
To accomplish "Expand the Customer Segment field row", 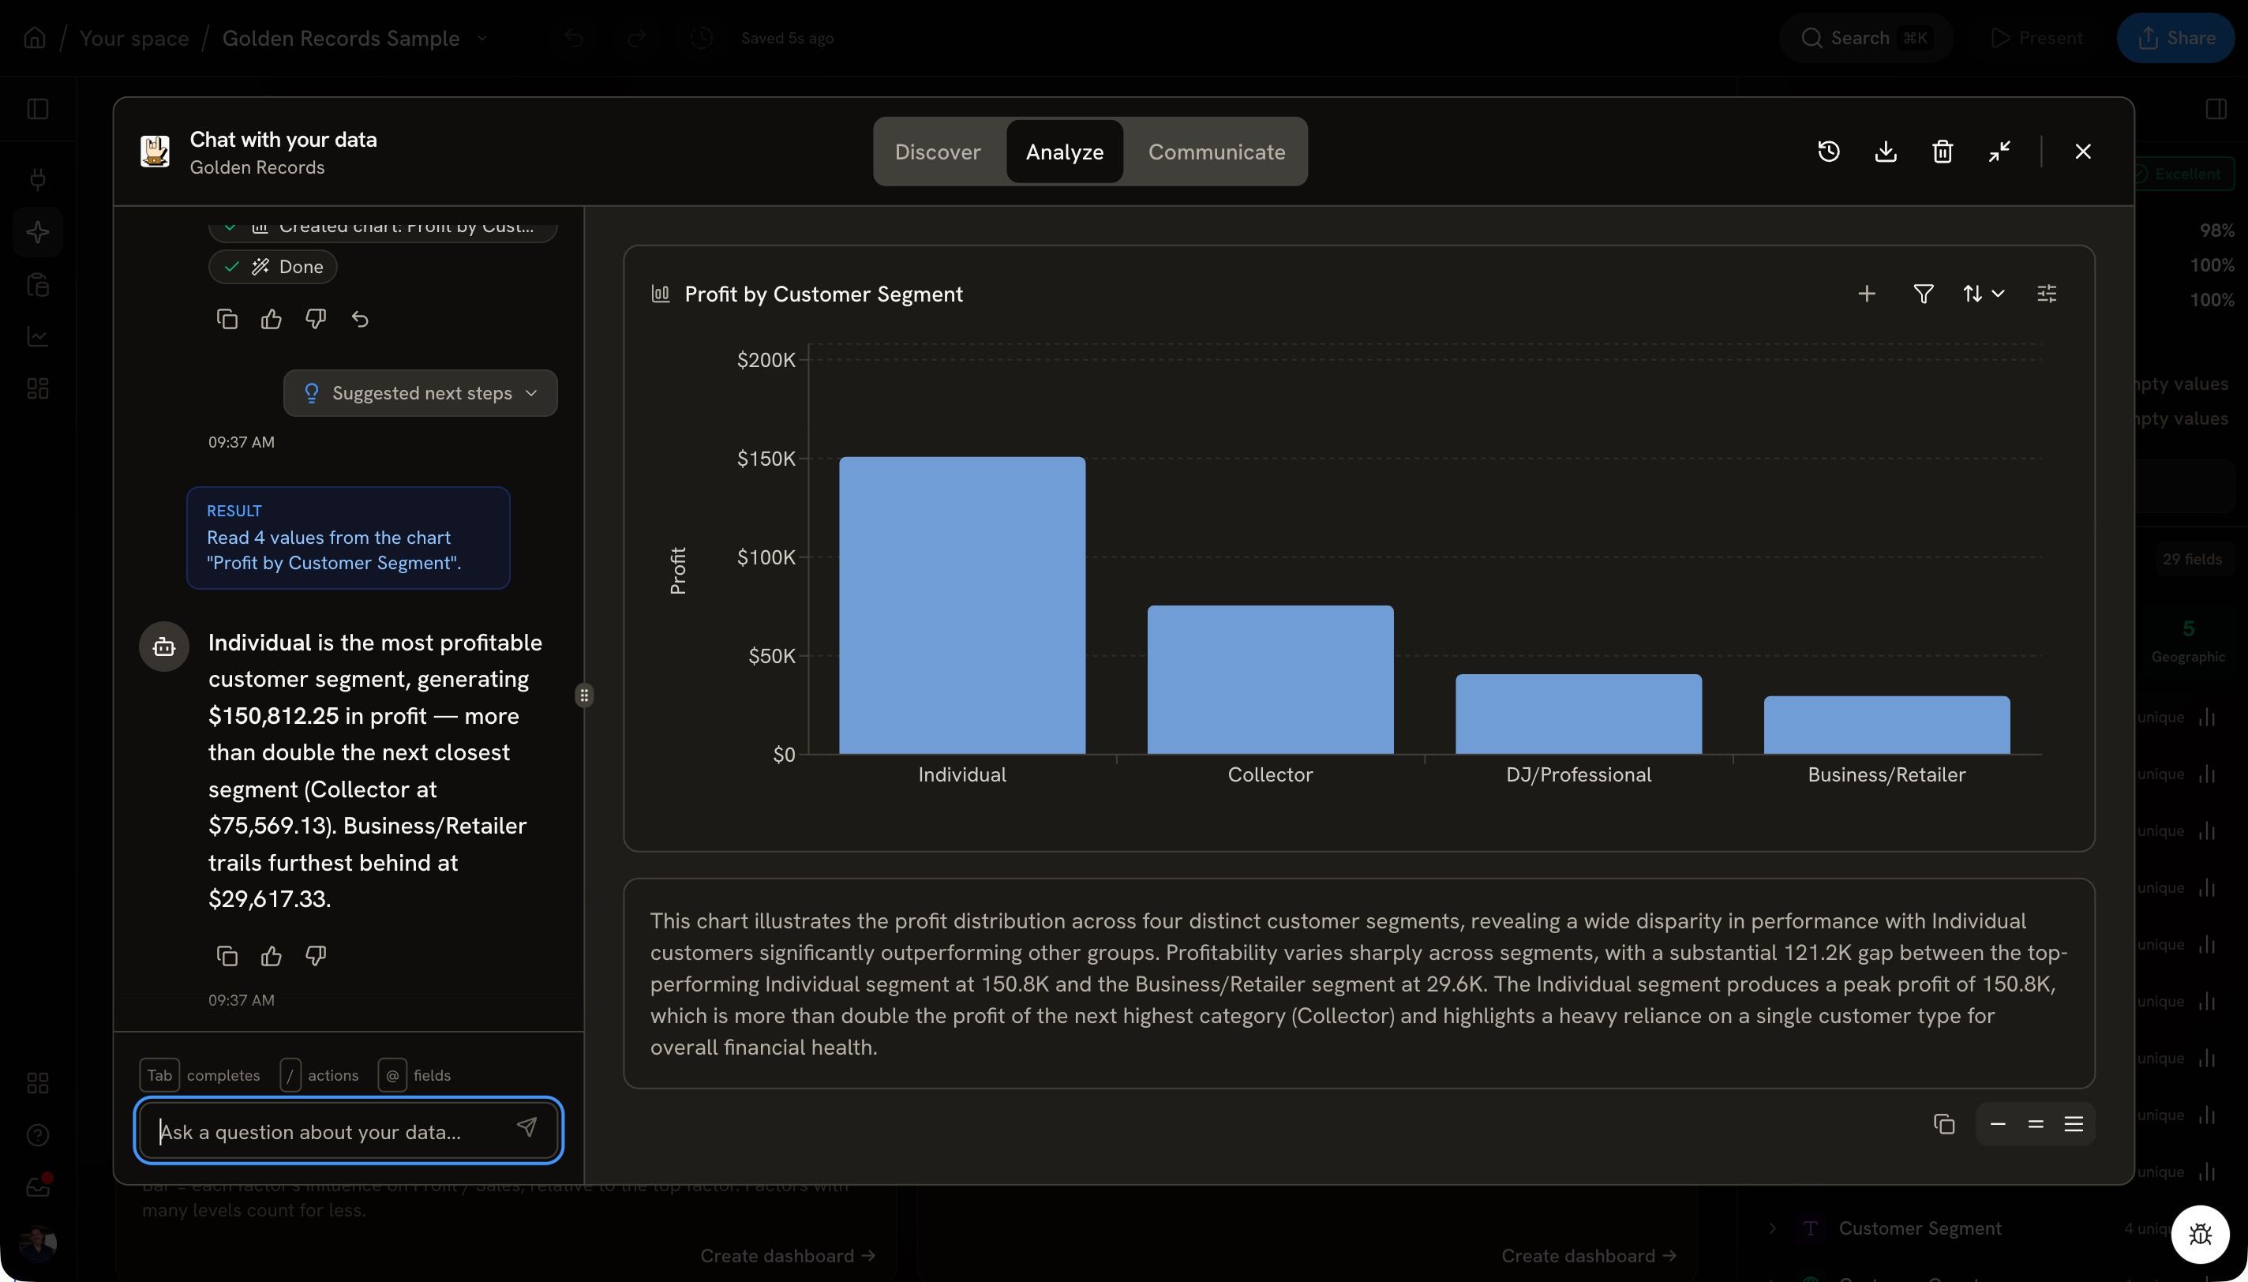I will (x=1772, y=1228).
